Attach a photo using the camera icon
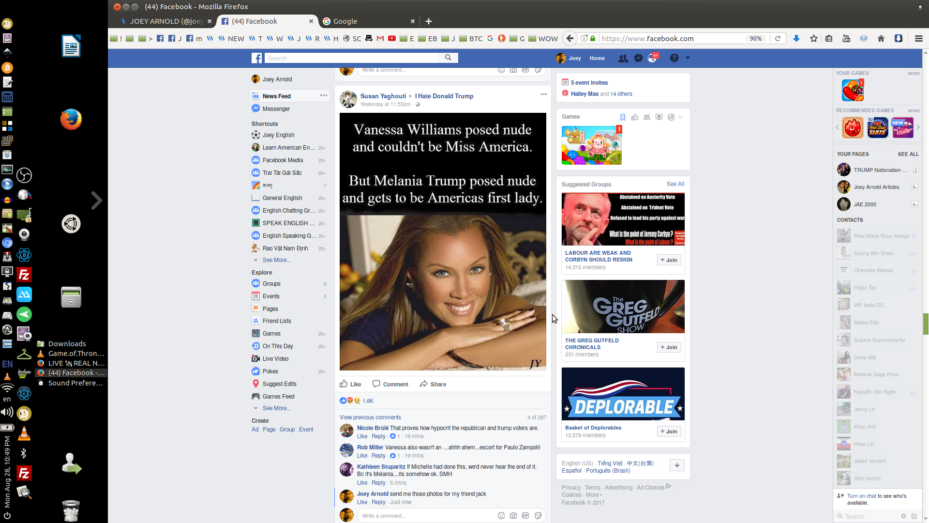 pyautogui.click(x=513, y=515)
